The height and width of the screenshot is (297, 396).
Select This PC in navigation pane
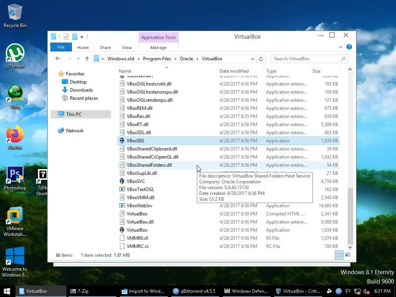pyautogui.click(x=81, y=114)
